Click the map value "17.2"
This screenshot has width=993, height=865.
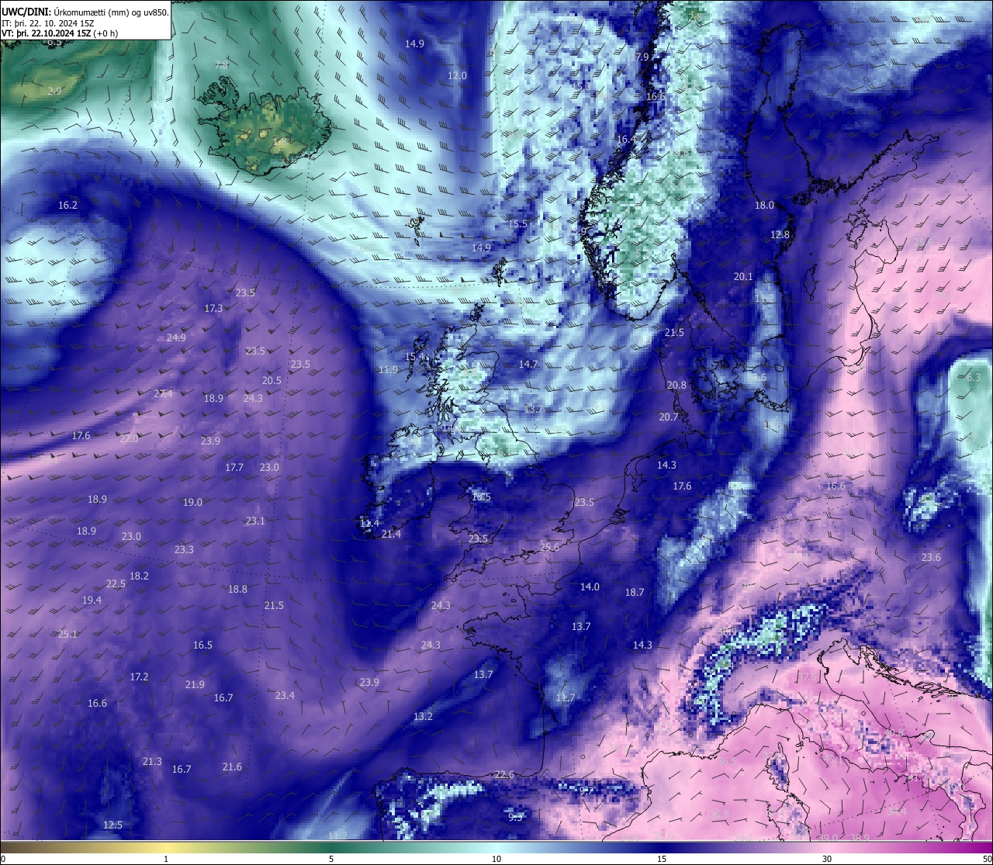point(139,676)
